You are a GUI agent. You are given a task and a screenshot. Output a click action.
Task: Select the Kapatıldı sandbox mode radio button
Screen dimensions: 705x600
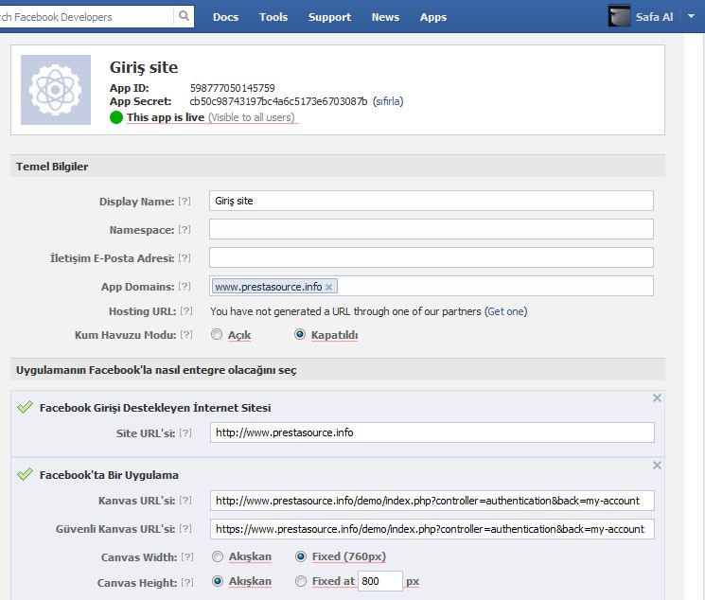301,335
